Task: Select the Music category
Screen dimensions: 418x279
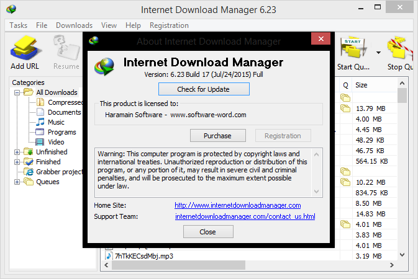Action: click(56, 122)
